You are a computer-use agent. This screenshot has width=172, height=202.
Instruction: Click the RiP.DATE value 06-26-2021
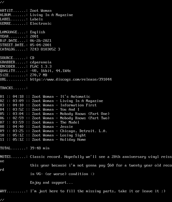pos(41,41)
